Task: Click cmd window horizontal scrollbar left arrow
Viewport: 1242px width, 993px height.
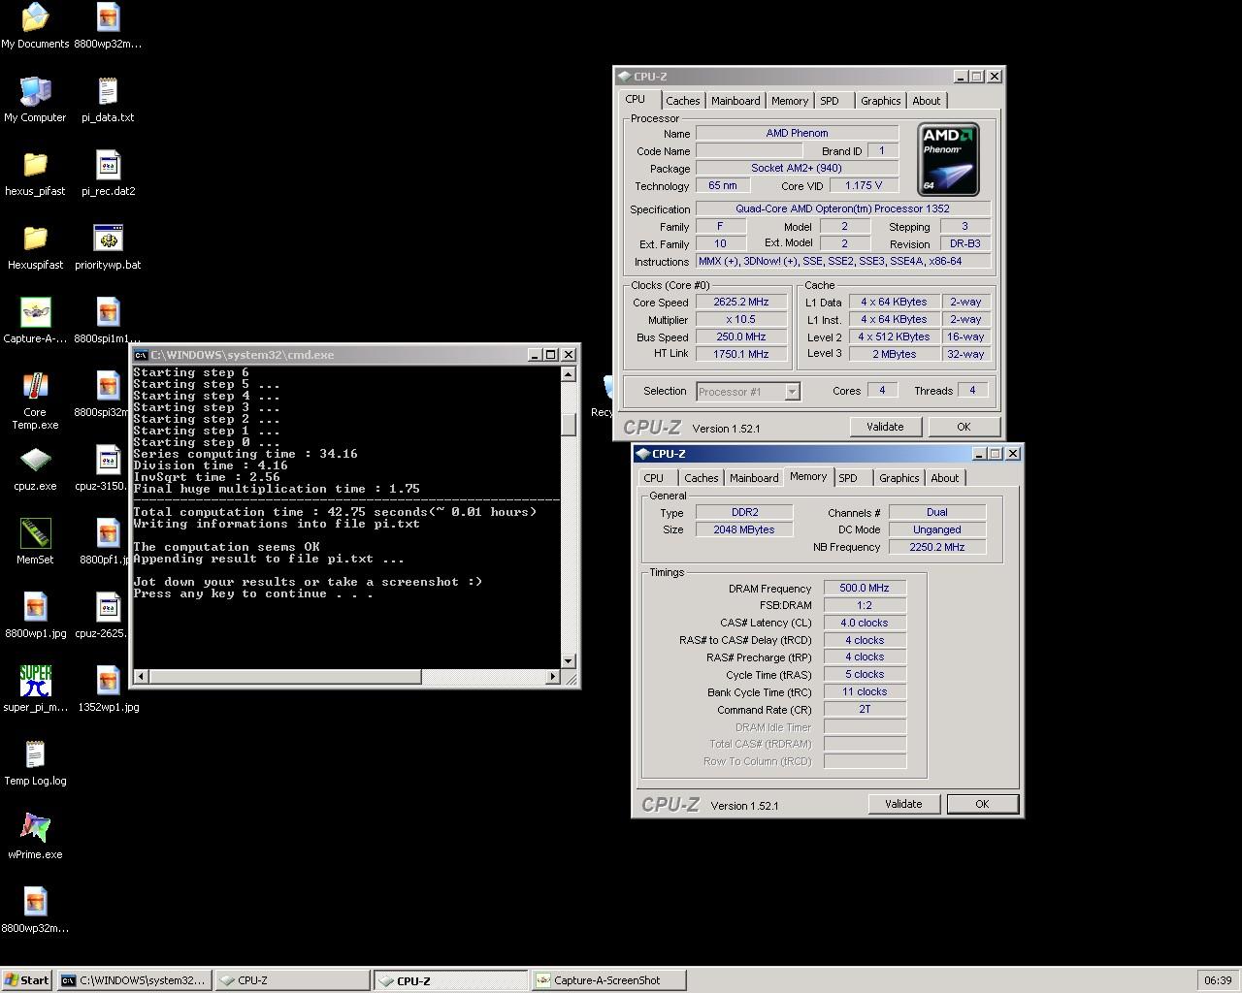Action: point(141,676)
